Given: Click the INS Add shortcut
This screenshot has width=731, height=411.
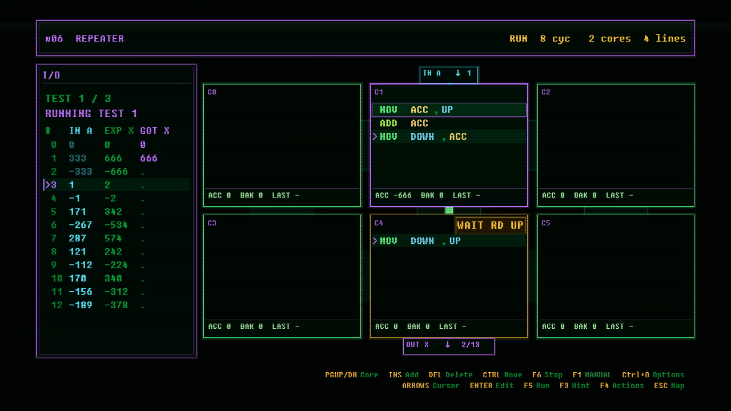Looking at the screenshot, I should tap(403, 375).
